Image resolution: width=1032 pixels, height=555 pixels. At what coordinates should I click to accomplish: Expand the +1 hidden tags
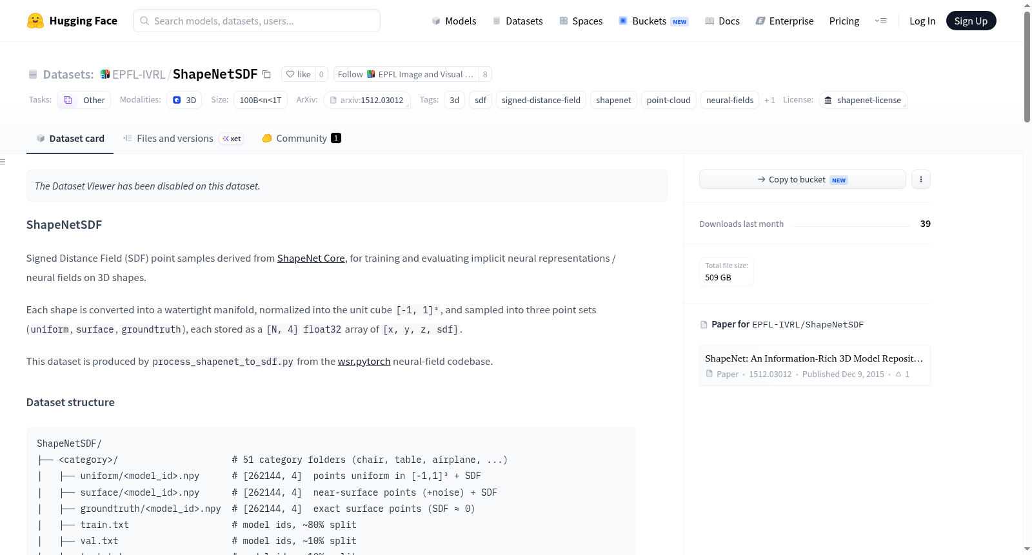tap(769, 100)
